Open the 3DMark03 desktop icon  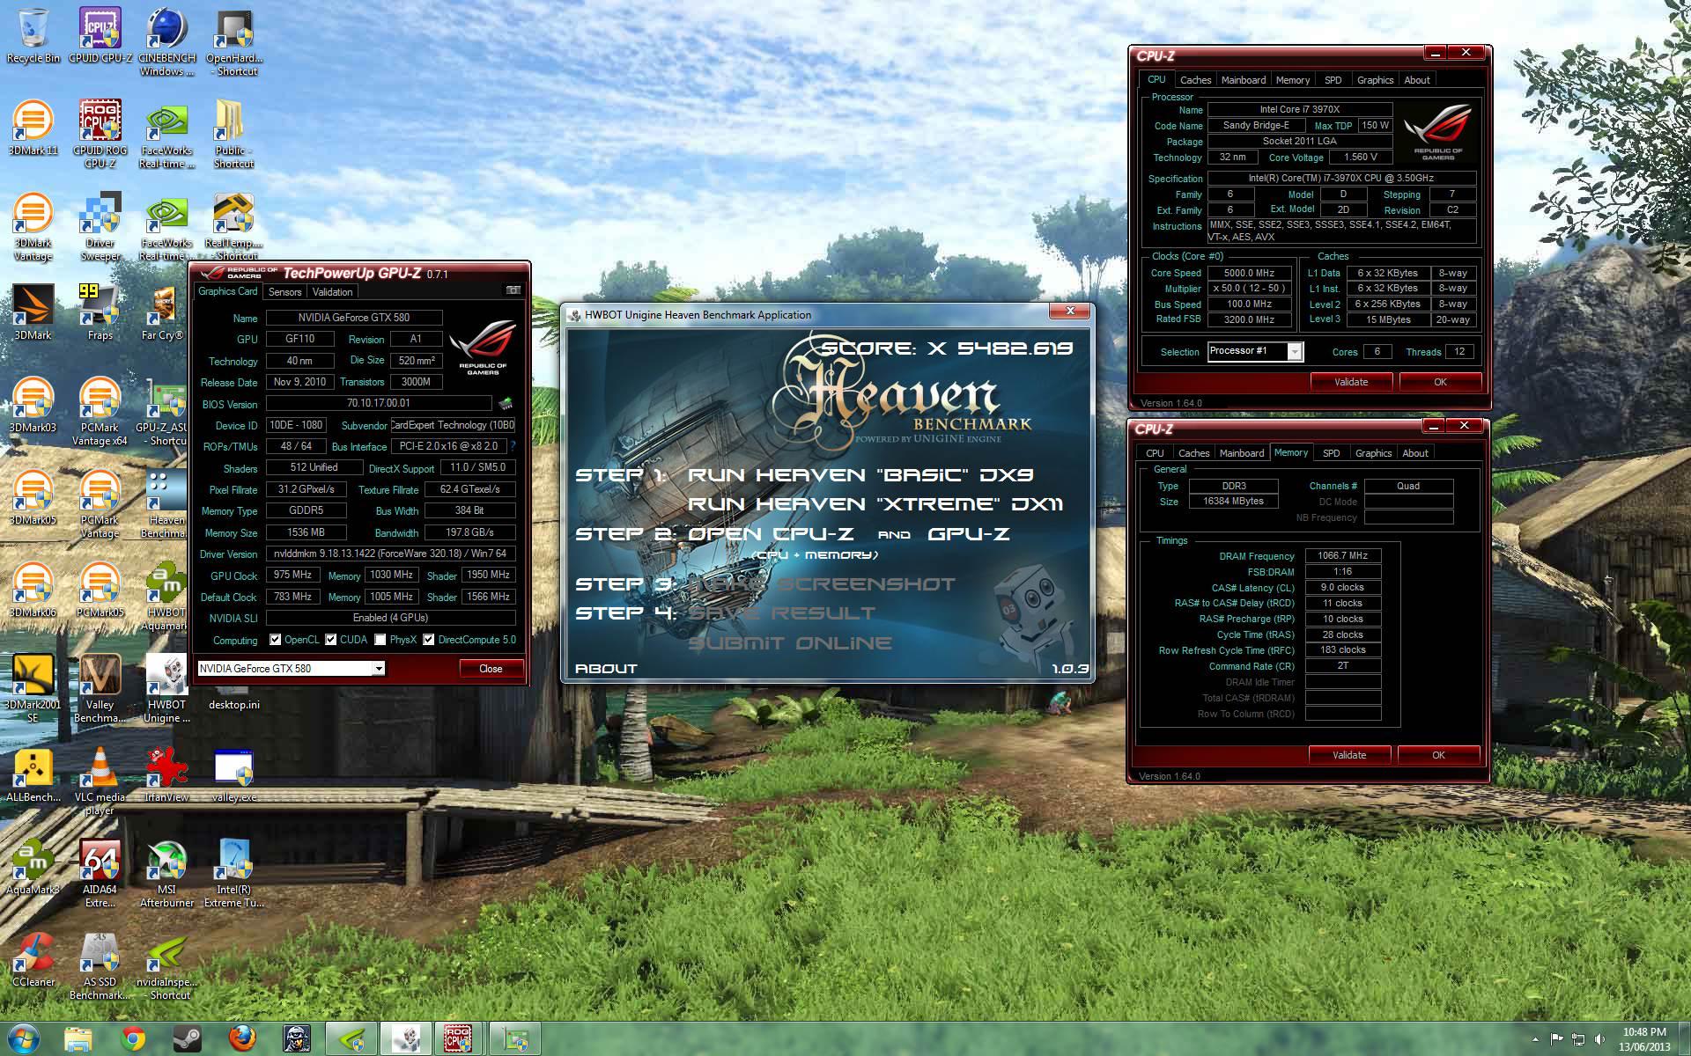click(x=33, y=405)
